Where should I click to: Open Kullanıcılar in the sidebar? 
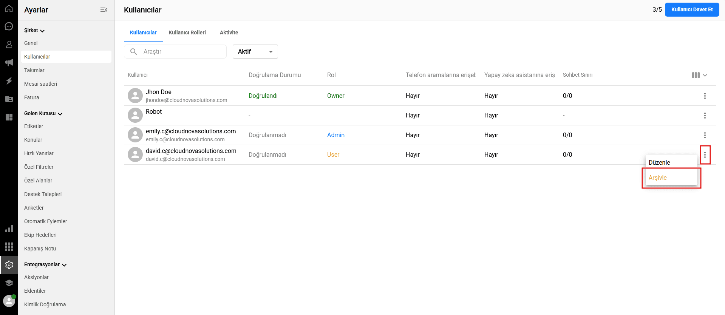[x=66, y=57]
